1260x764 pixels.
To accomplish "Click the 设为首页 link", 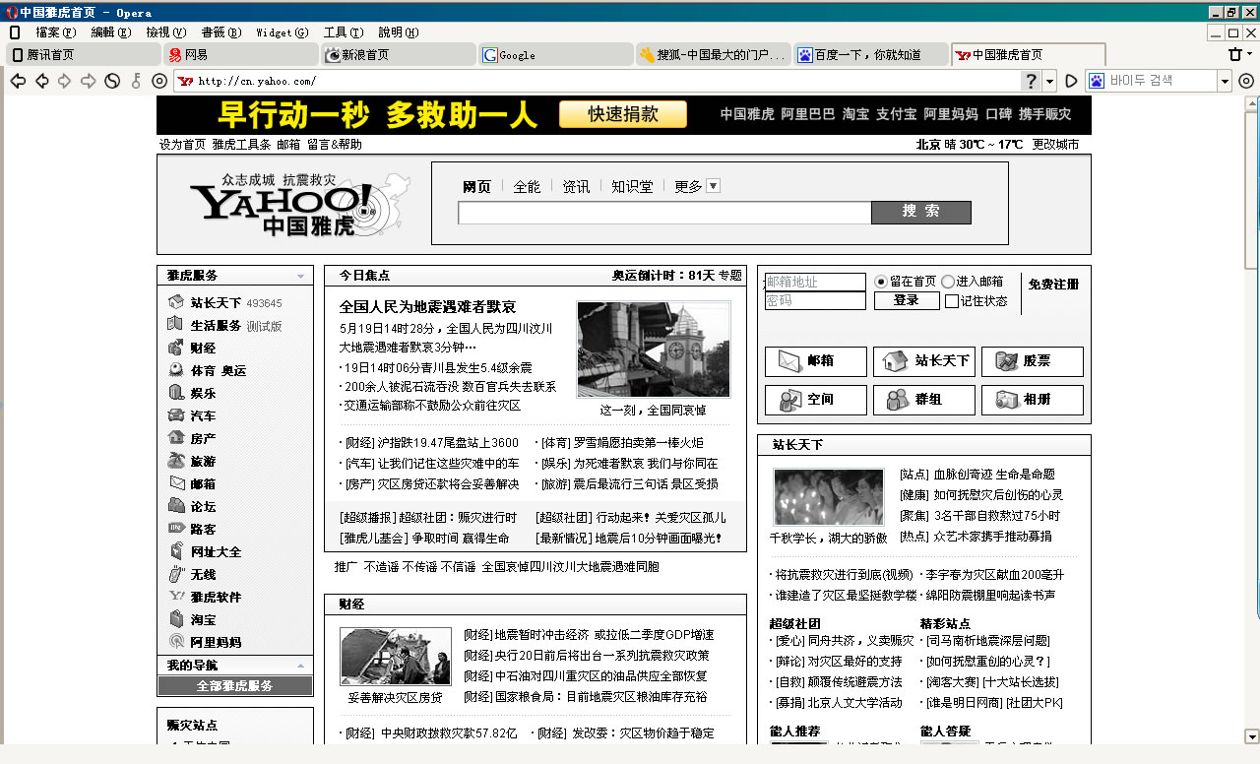I will [183, 145].
